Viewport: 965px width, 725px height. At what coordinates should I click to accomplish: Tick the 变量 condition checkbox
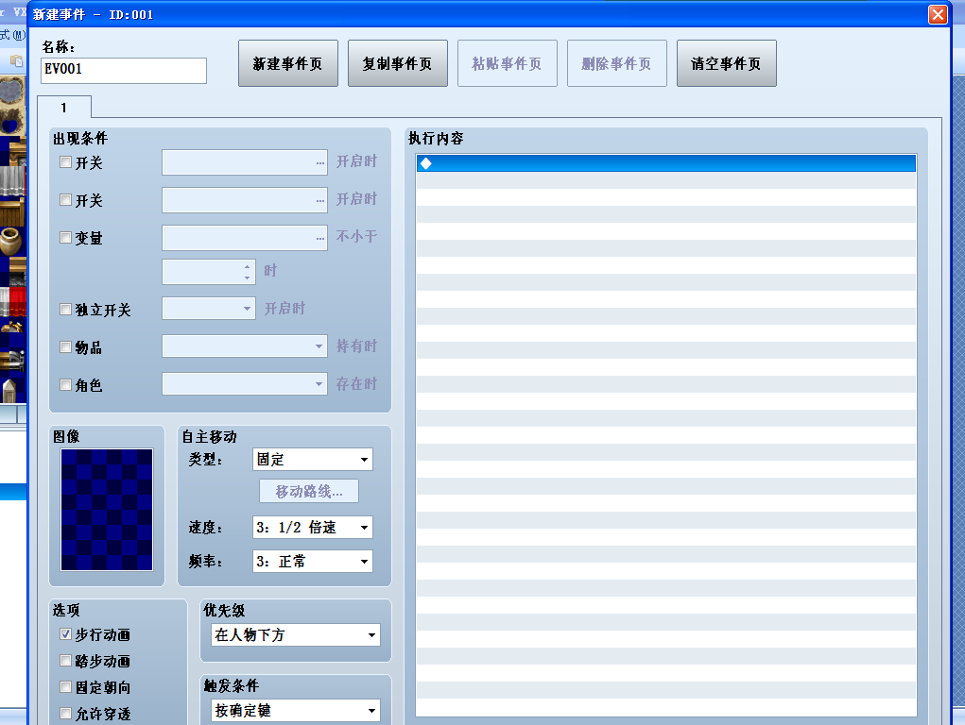coord(66,237)
